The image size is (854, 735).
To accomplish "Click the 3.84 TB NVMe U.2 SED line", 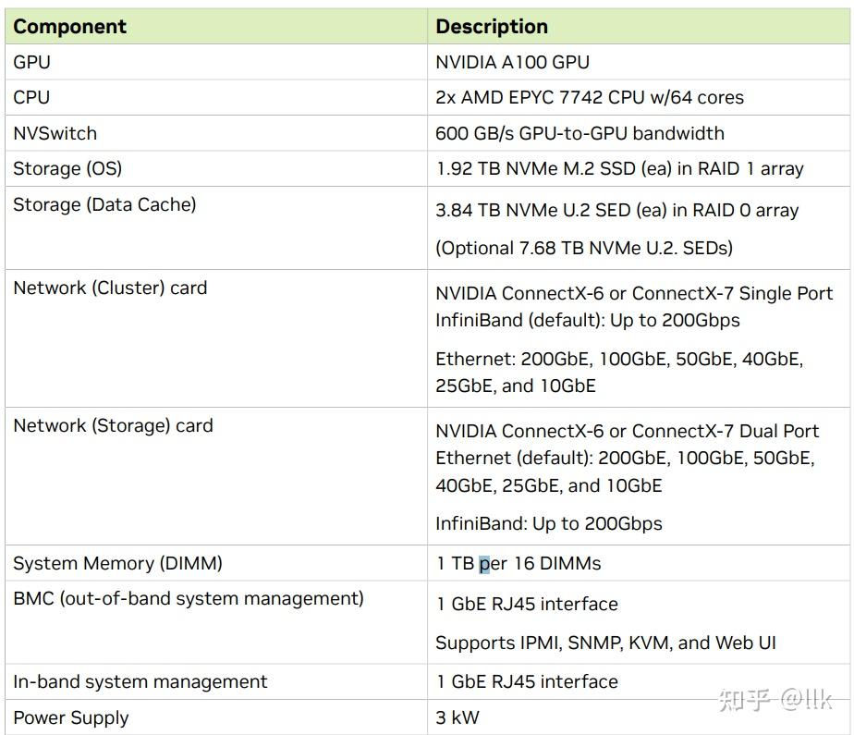I will (616, 210).
